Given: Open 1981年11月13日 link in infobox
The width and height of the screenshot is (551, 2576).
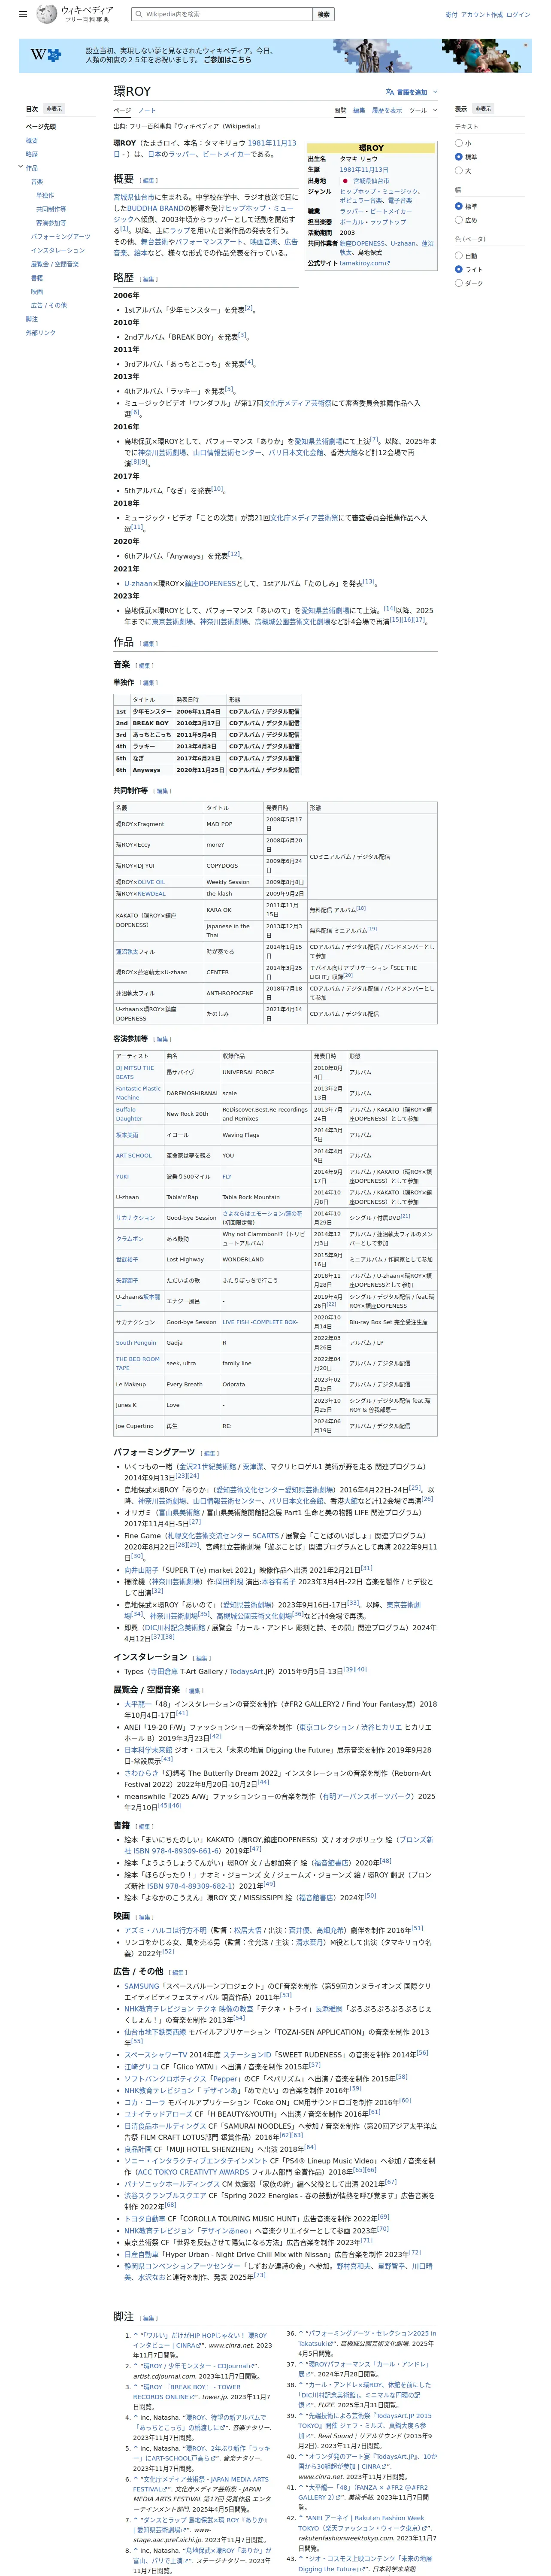Looking at the screenshot, I should 364,170.
